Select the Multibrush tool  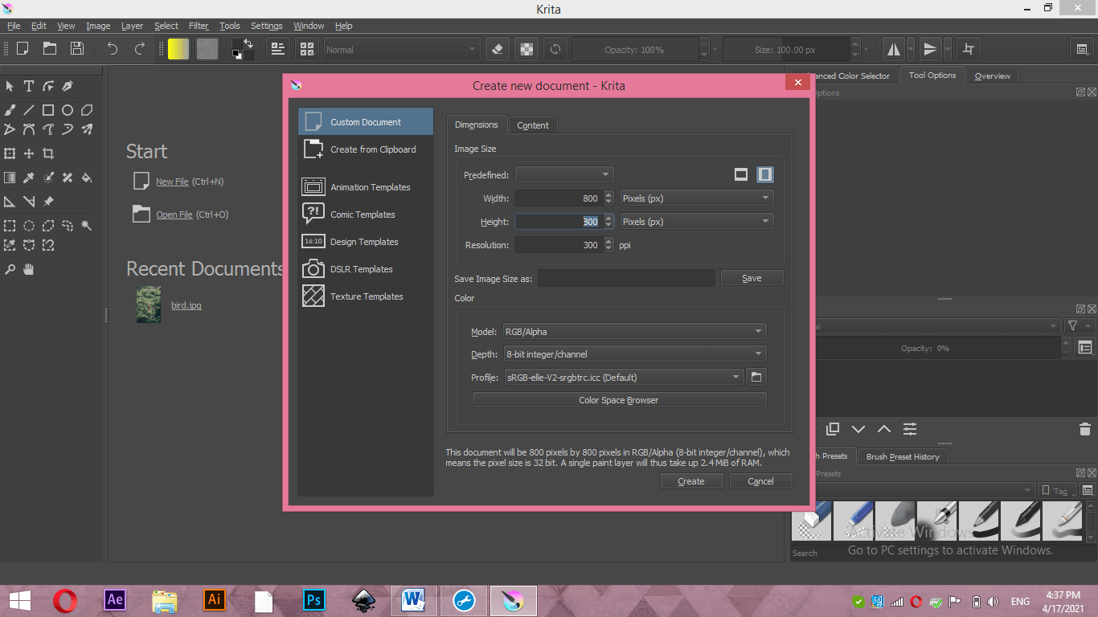87,129
